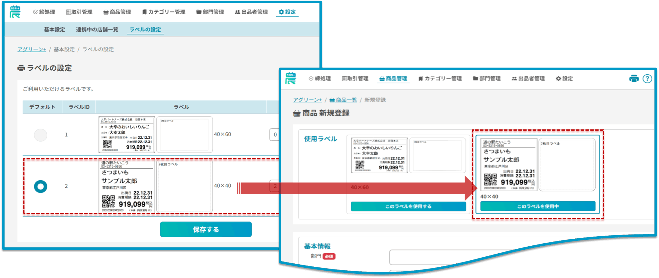Select the default radio for label ID 2
This screenshot has height=278, width=659.
[40, 186]
